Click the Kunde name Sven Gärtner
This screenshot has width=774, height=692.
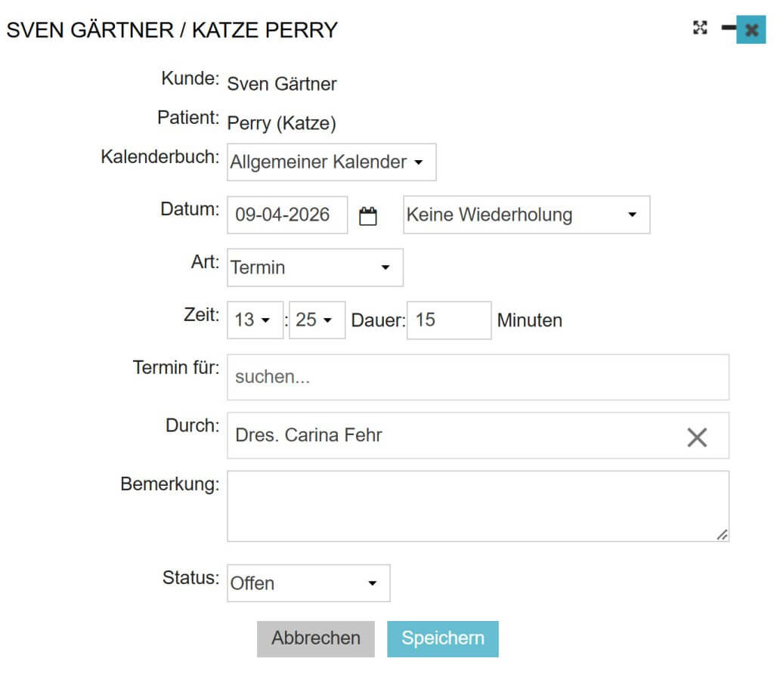(x=282, y=84)
